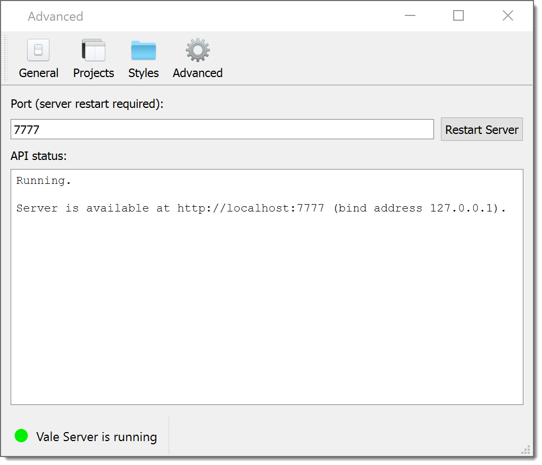Click the Advanced gear icon
Screen dimensions: 542x465
click(197, 50)
